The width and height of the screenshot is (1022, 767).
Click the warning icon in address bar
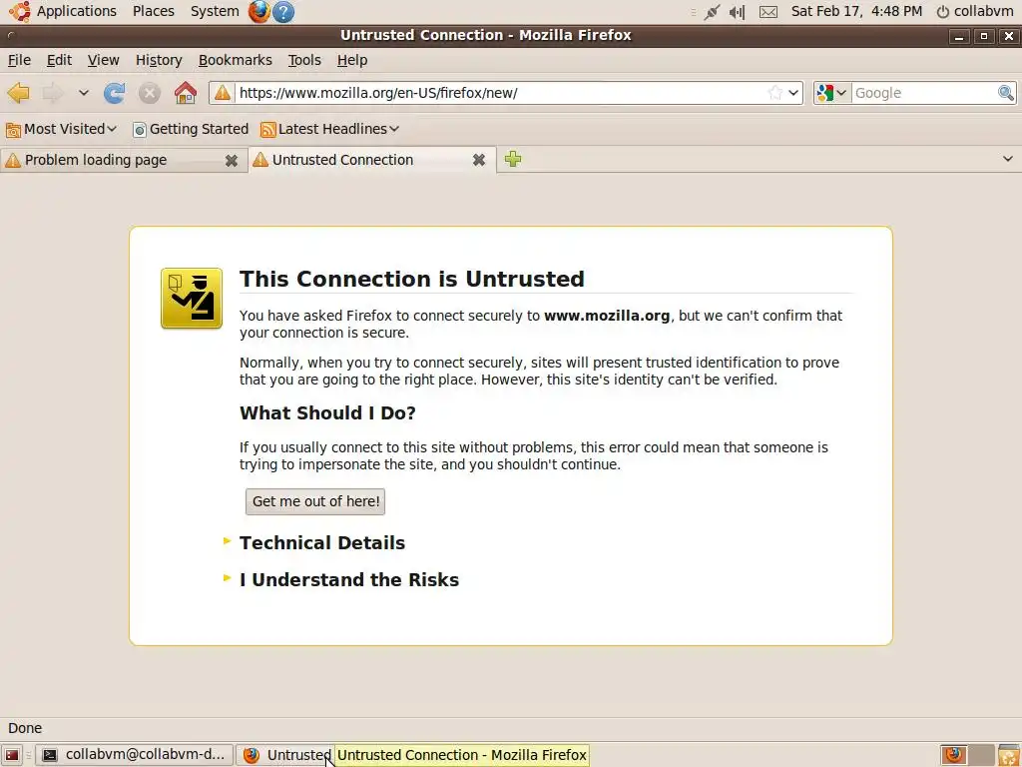[x=223, y=93]
